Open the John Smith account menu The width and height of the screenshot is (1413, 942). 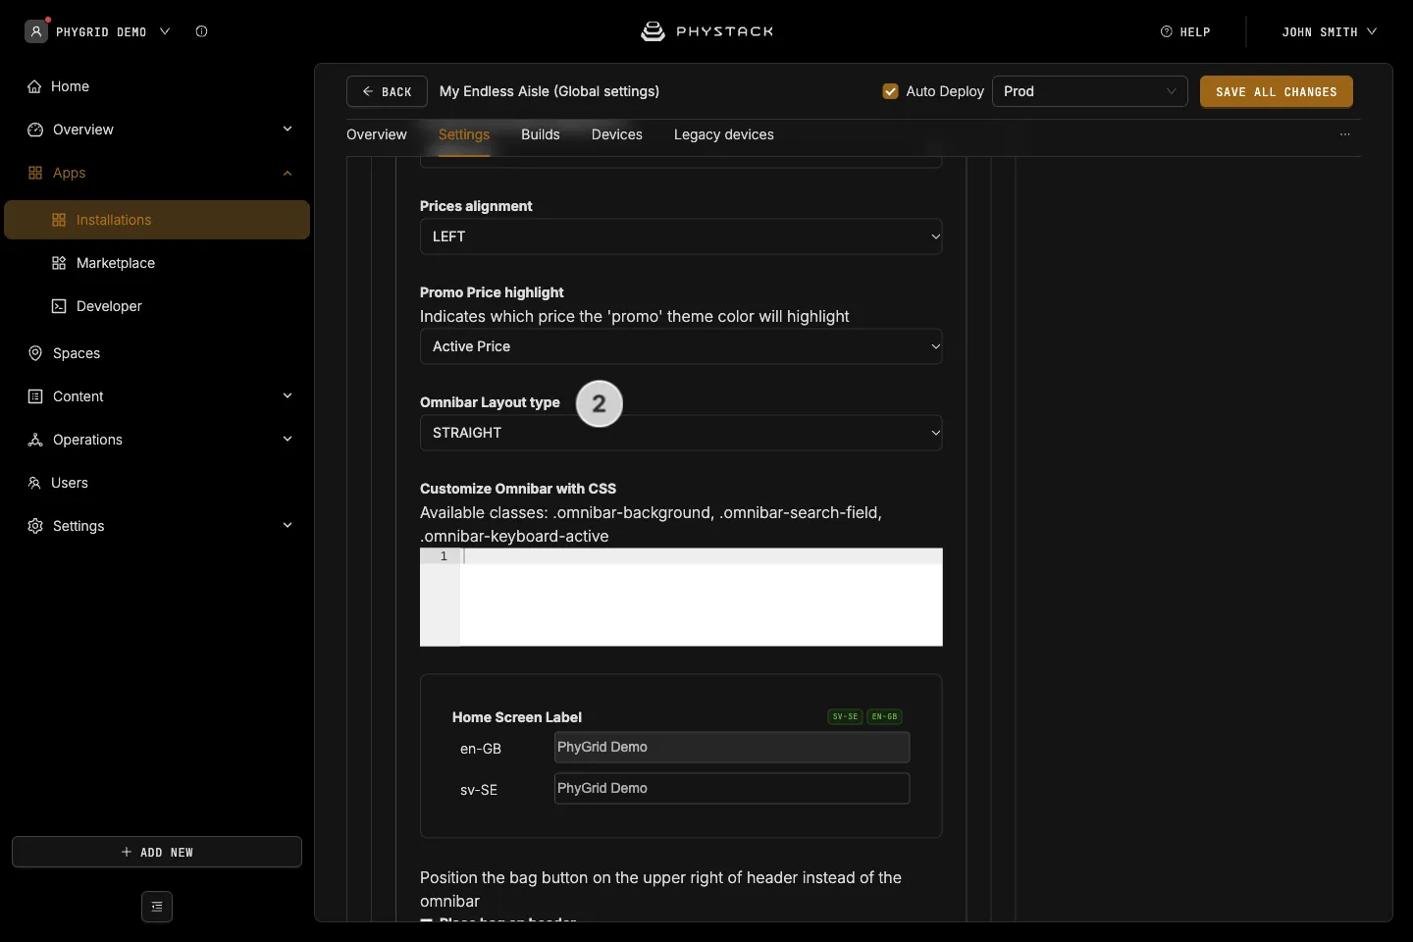click(x=1330, y=31)
